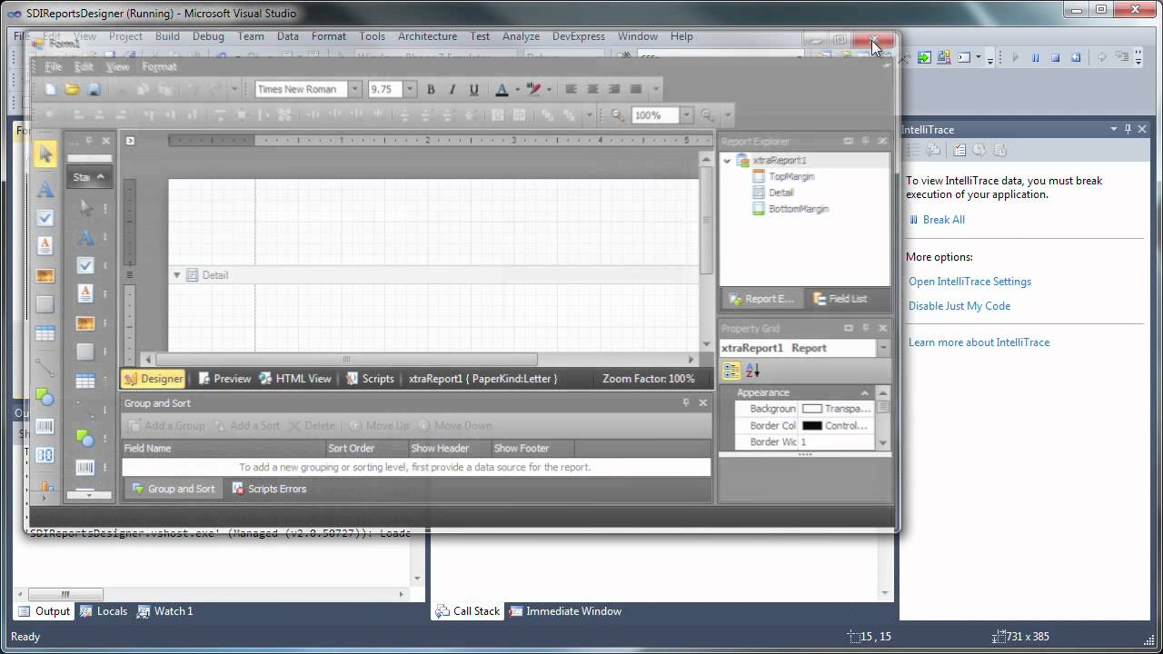Switch to the Preview tab
The image size is (1163, 654).
click(224, 379)
